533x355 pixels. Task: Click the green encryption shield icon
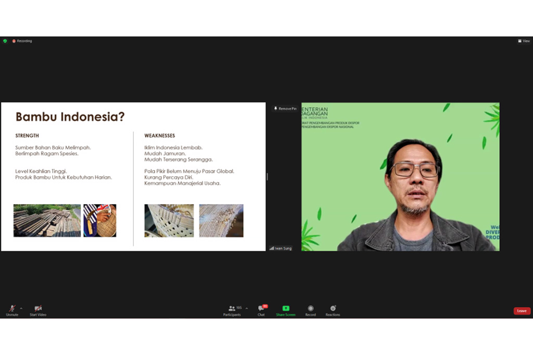click(5, 41)
